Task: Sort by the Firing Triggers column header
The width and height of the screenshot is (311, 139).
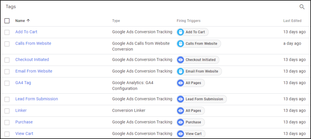Action: point(188,21)
